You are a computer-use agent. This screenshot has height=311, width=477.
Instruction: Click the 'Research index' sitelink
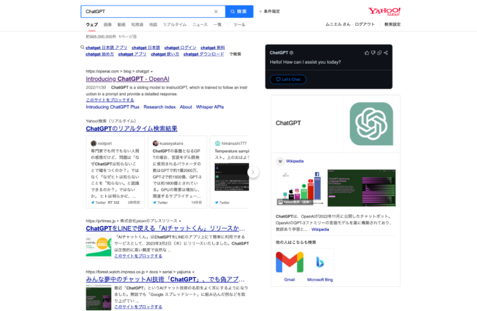160,107
